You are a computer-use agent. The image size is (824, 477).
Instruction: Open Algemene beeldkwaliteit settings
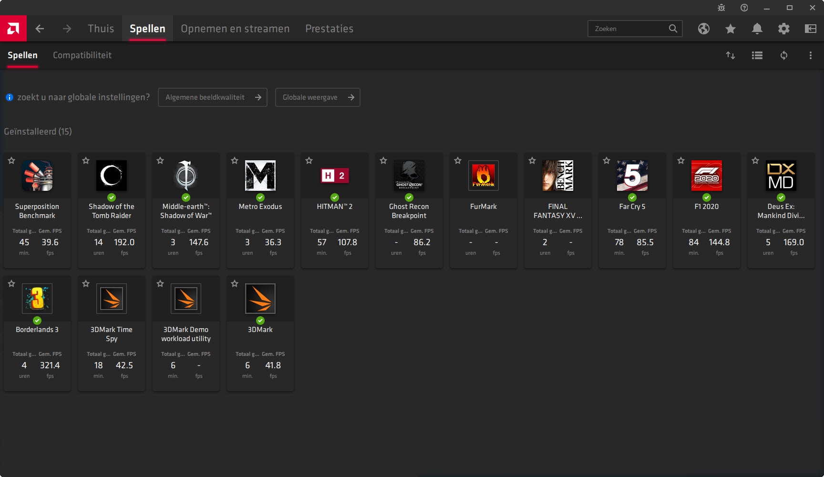(213, 97)
